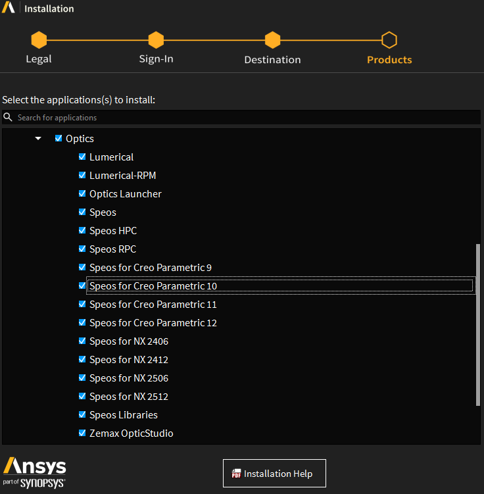
Task: Select Speos for Creo Parametric 12 text
Action: tap(153, 322)
